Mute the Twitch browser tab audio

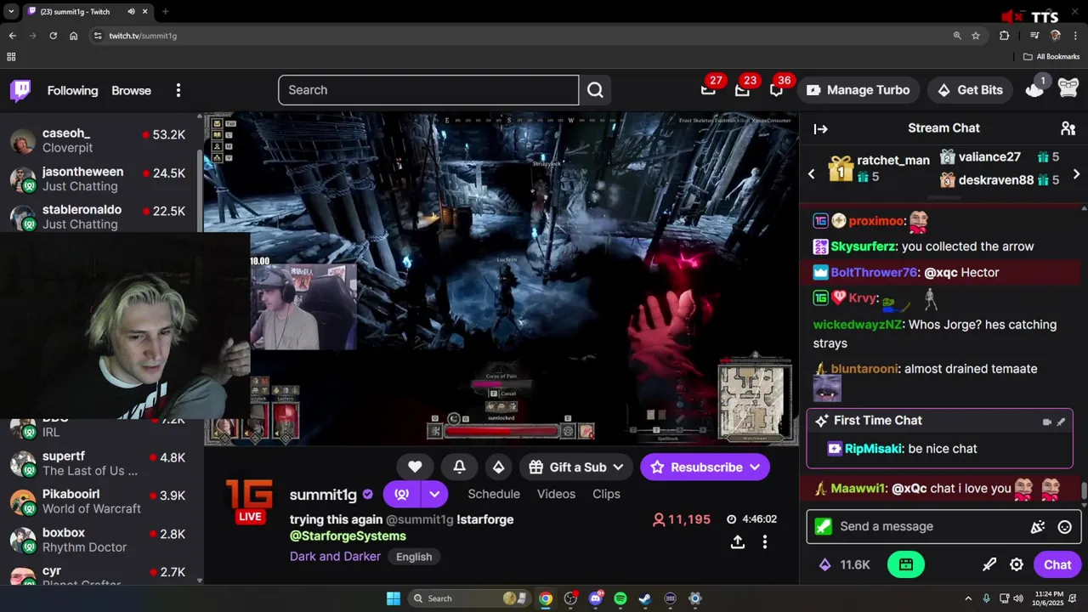(x=131, y=12)
